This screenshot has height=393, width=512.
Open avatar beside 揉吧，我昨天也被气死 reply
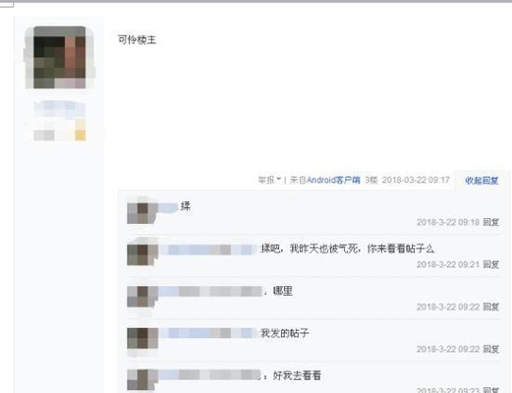click(x=142, y=253)
